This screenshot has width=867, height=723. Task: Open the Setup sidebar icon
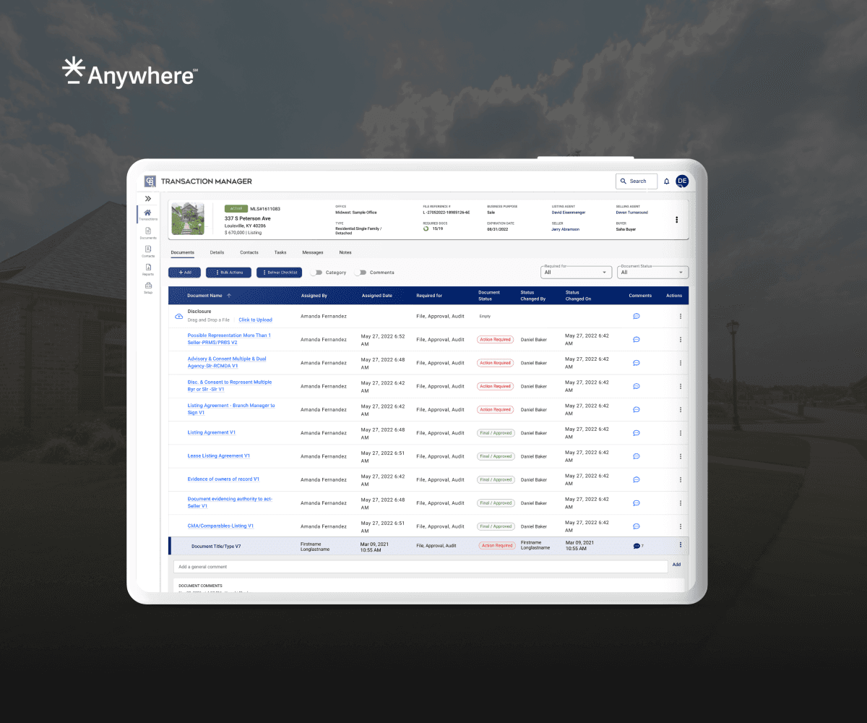pos(148,287)
